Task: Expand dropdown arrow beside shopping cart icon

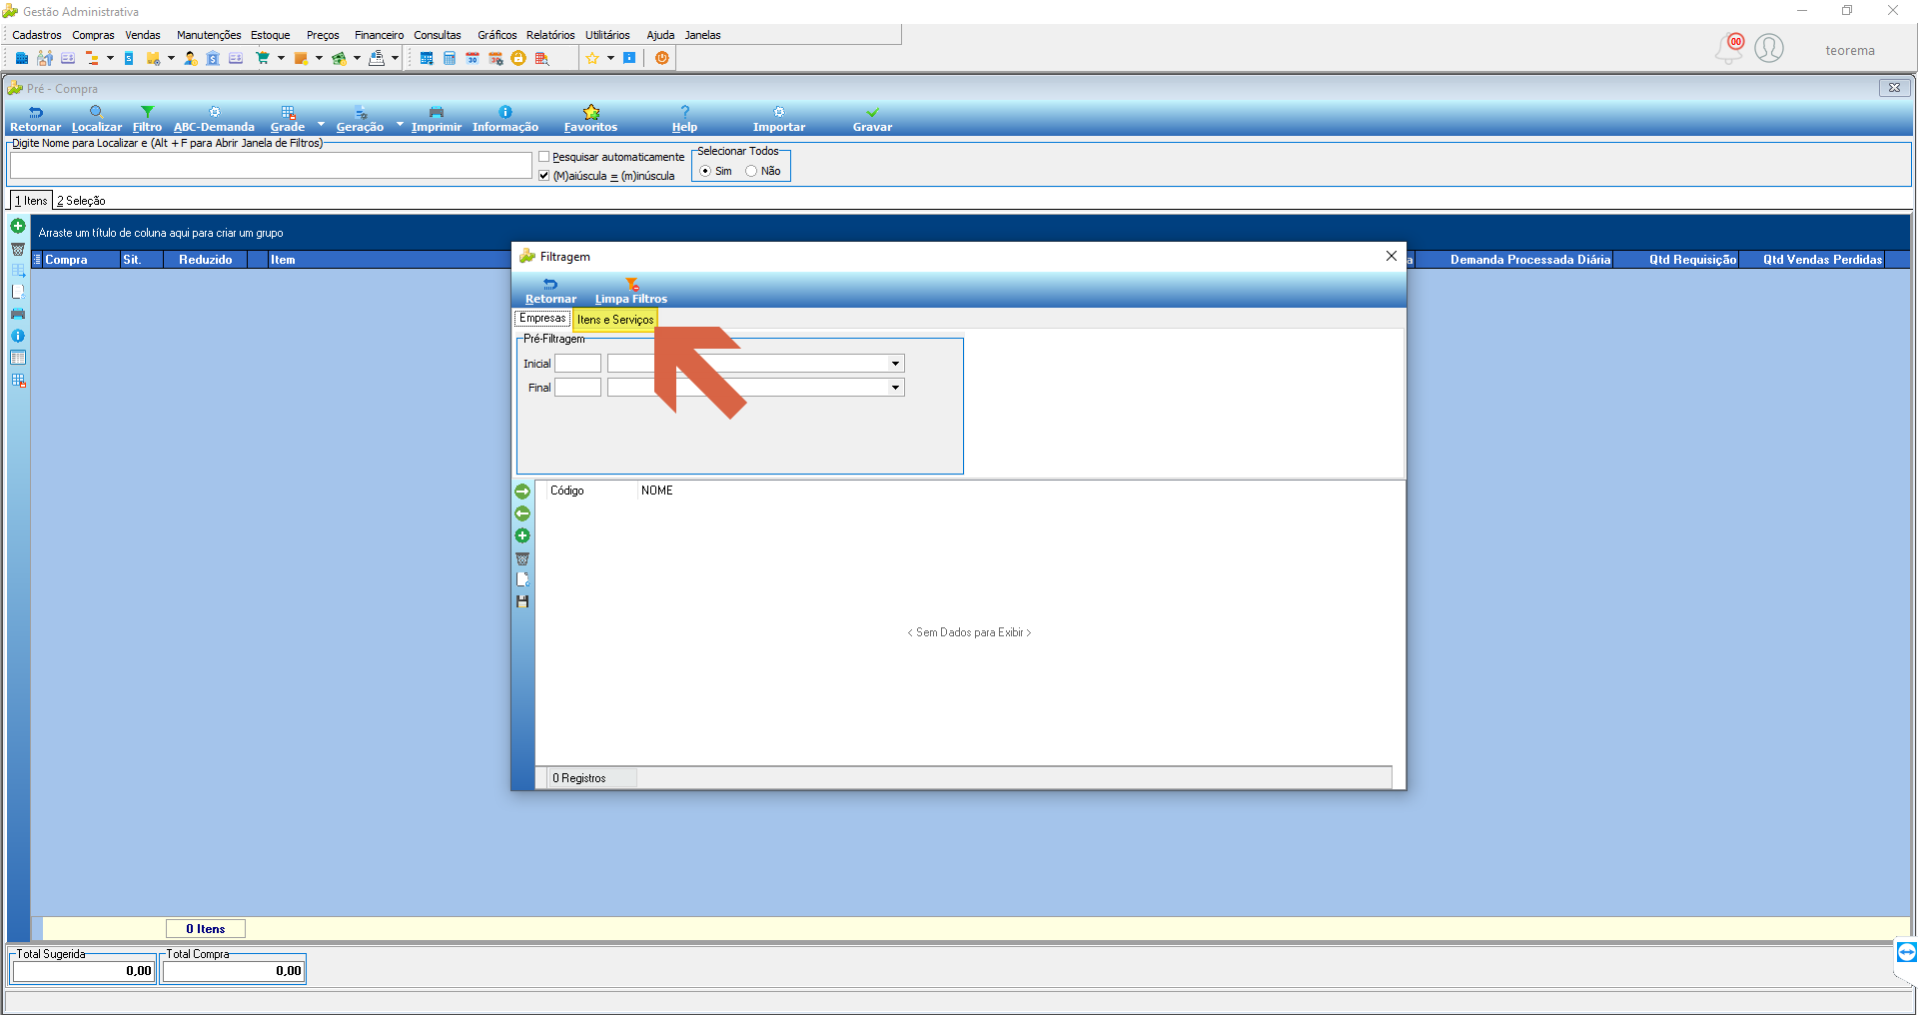Action: coord(282,58)
